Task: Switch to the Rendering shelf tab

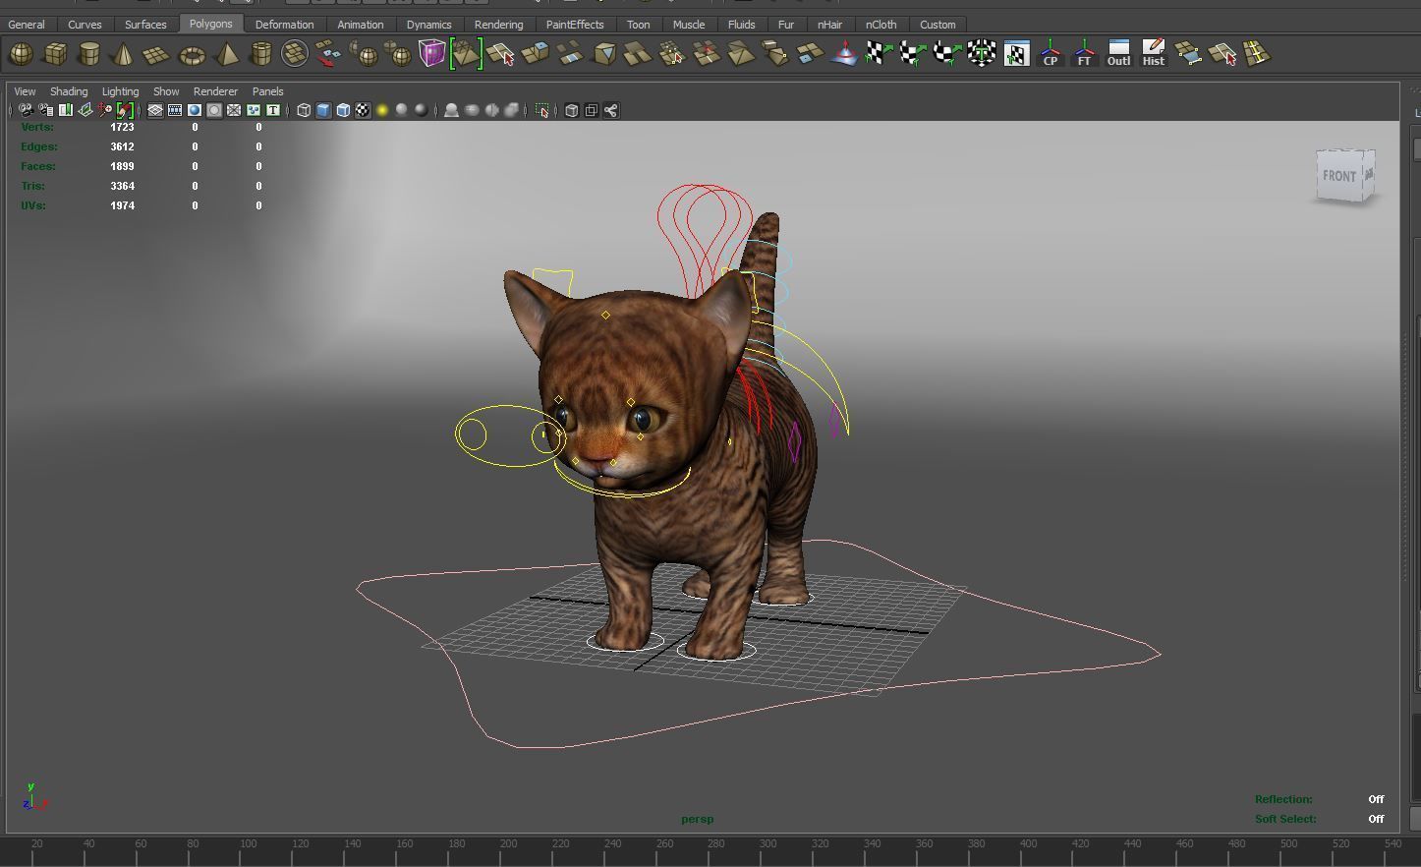Action: 499,25
